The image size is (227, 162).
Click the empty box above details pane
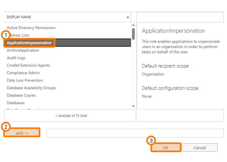tap(180, 17)
